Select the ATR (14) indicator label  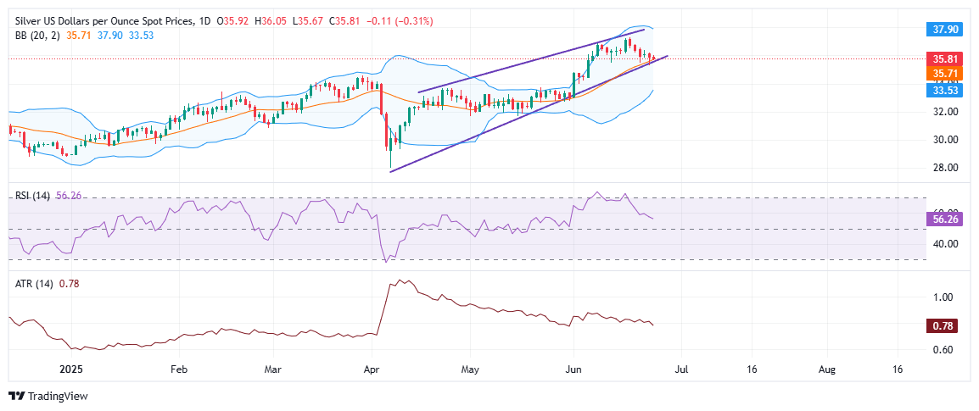pos(25,284)
